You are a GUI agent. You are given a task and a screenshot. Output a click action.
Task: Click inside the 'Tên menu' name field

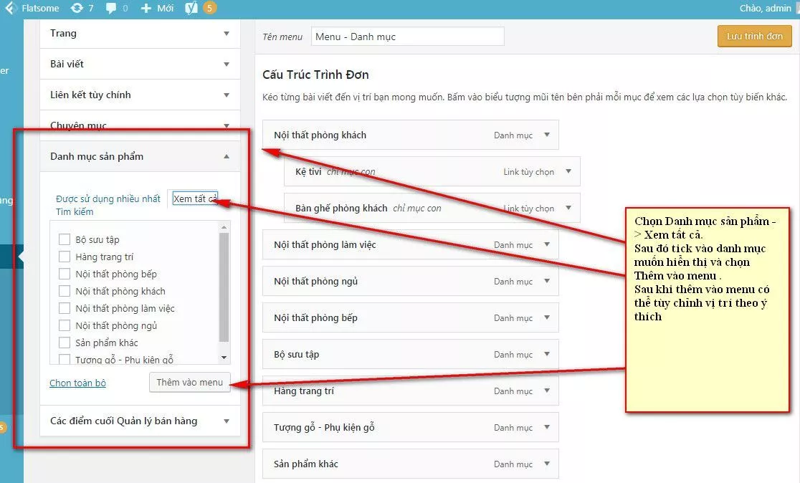click(407, 35)
